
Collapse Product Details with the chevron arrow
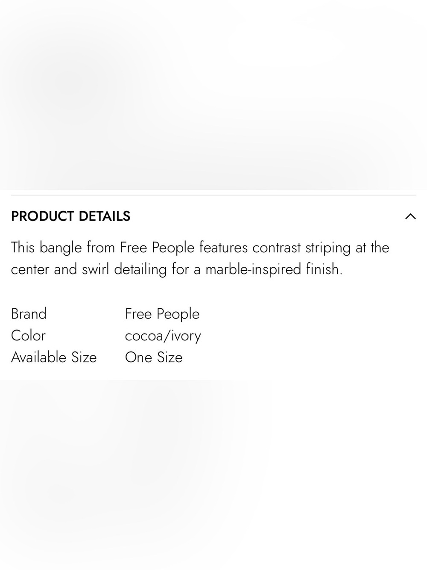point(410,216)
